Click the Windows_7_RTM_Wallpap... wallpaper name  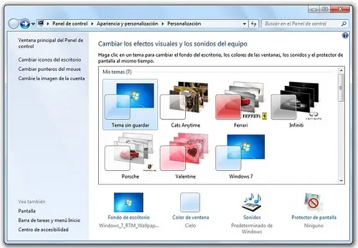pos(129,226)
